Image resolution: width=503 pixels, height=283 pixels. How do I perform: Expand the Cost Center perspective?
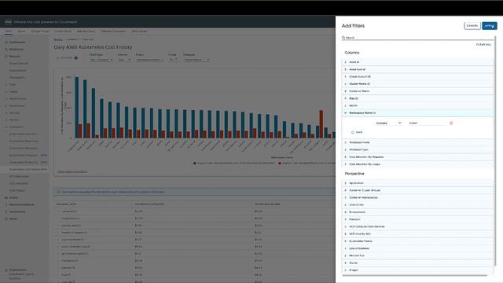coord(417,204)
